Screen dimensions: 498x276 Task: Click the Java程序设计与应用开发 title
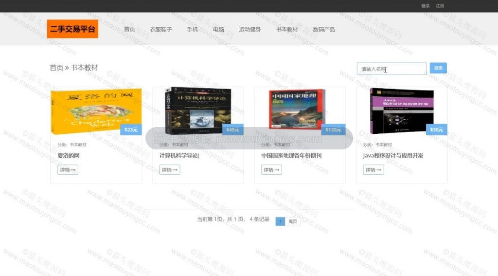tap(393, 155)
